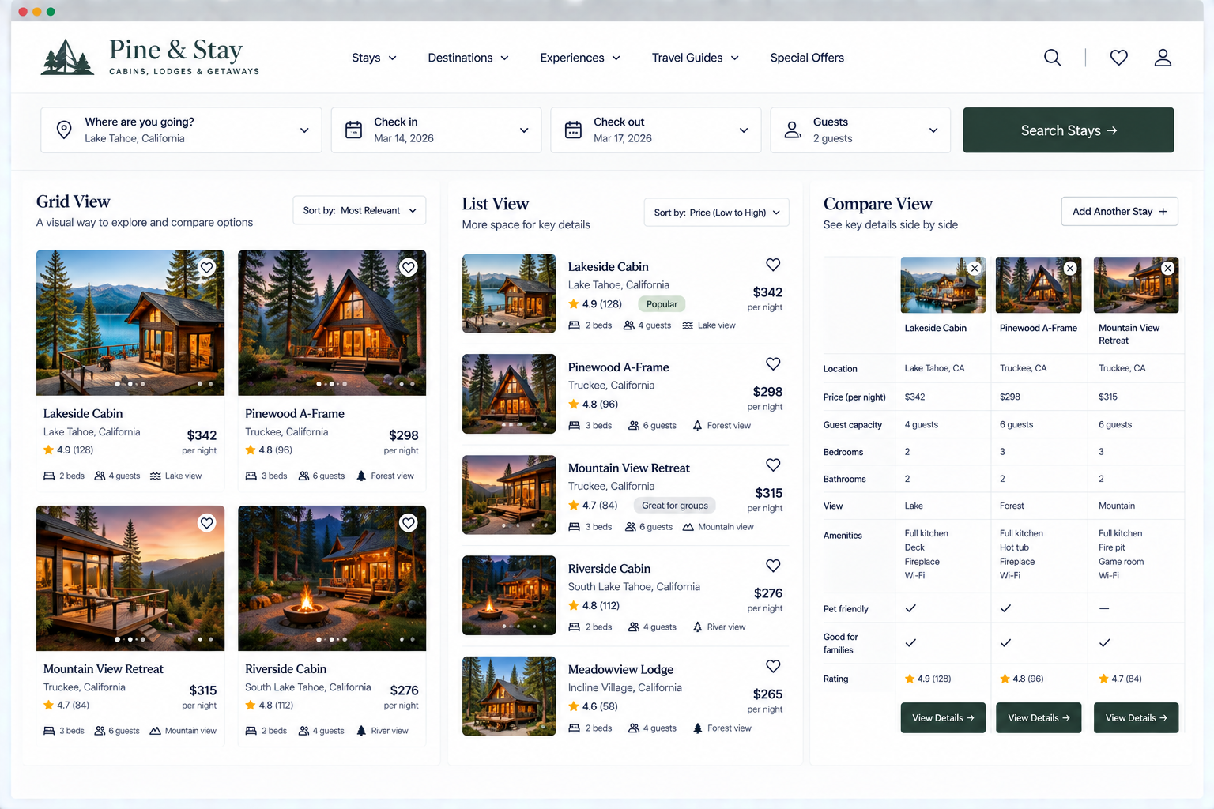
Task: Open Riverside Cabin grid card photo
Action: pos(332,578)
